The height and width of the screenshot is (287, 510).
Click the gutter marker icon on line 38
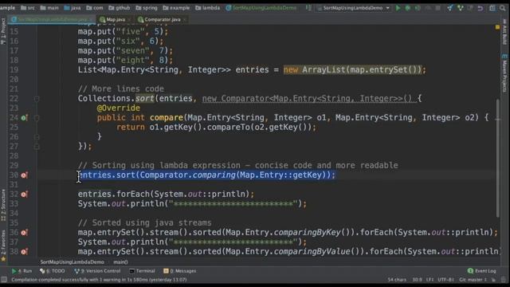coord(25,252)
